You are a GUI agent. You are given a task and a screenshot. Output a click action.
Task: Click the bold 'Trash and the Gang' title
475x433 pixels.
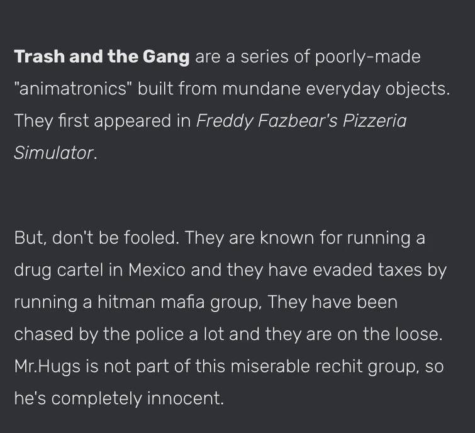click(x=101, y=57)
